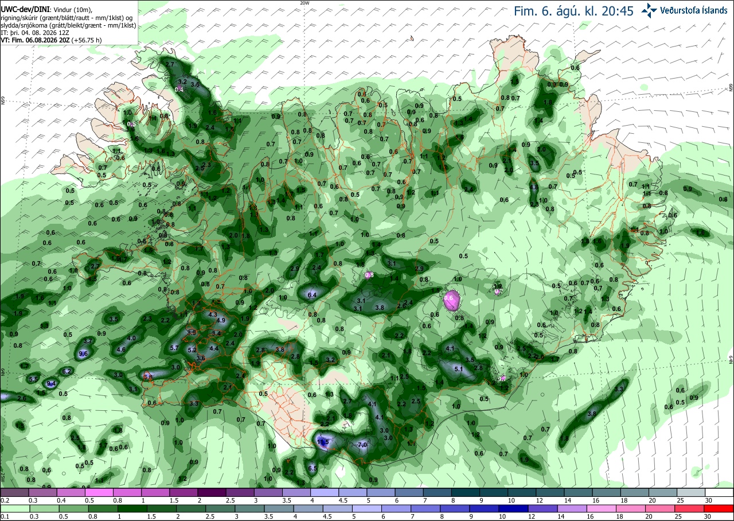The image size is (734, 521).
Task: Choose the first pale green swatch in bottom legend
Action: (x=14, y=508)
